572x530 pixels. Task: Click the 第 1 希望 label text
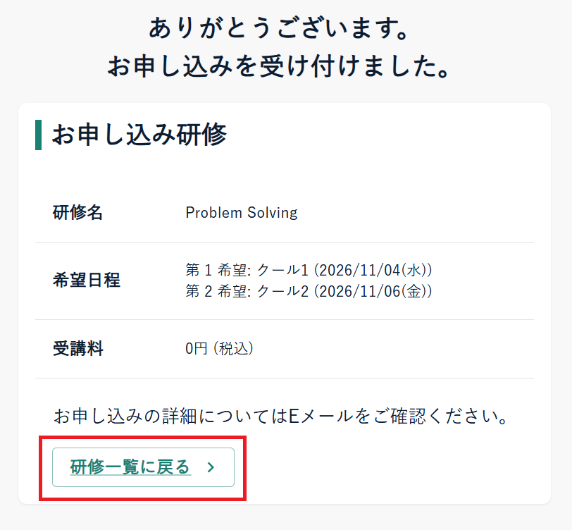coord(216,270)
